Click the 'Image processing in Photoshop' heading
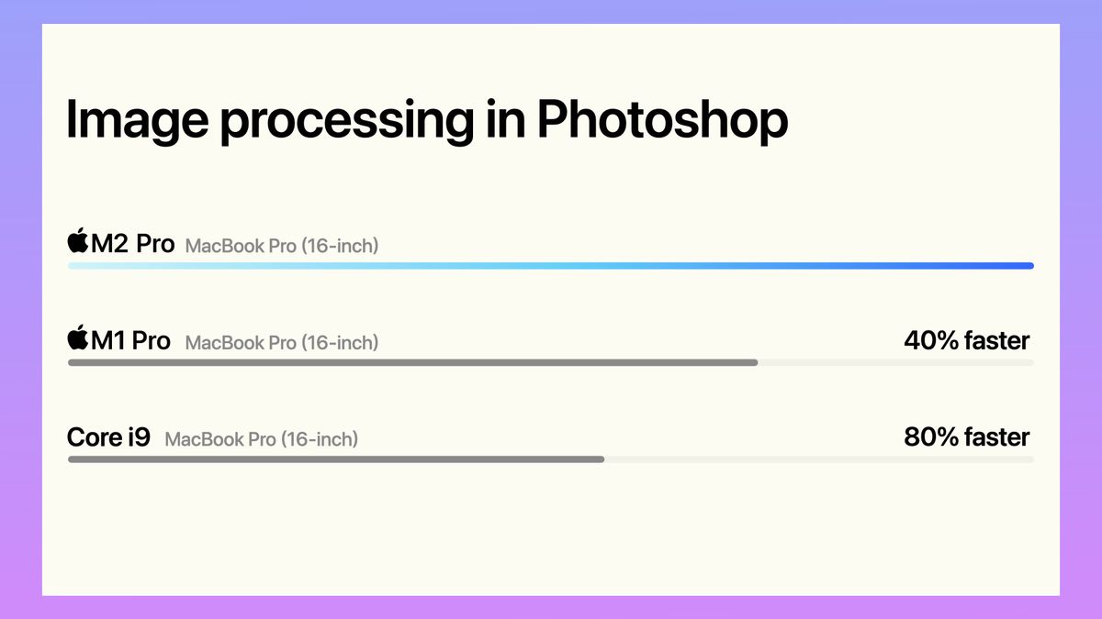 click(x=427, y=122)
